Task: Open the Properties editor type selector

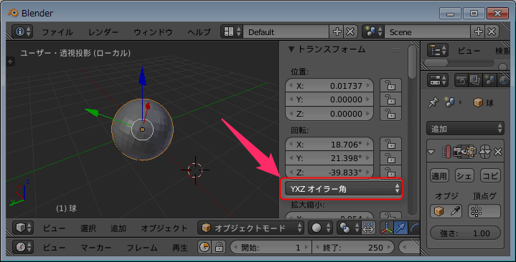Action: 438,80
